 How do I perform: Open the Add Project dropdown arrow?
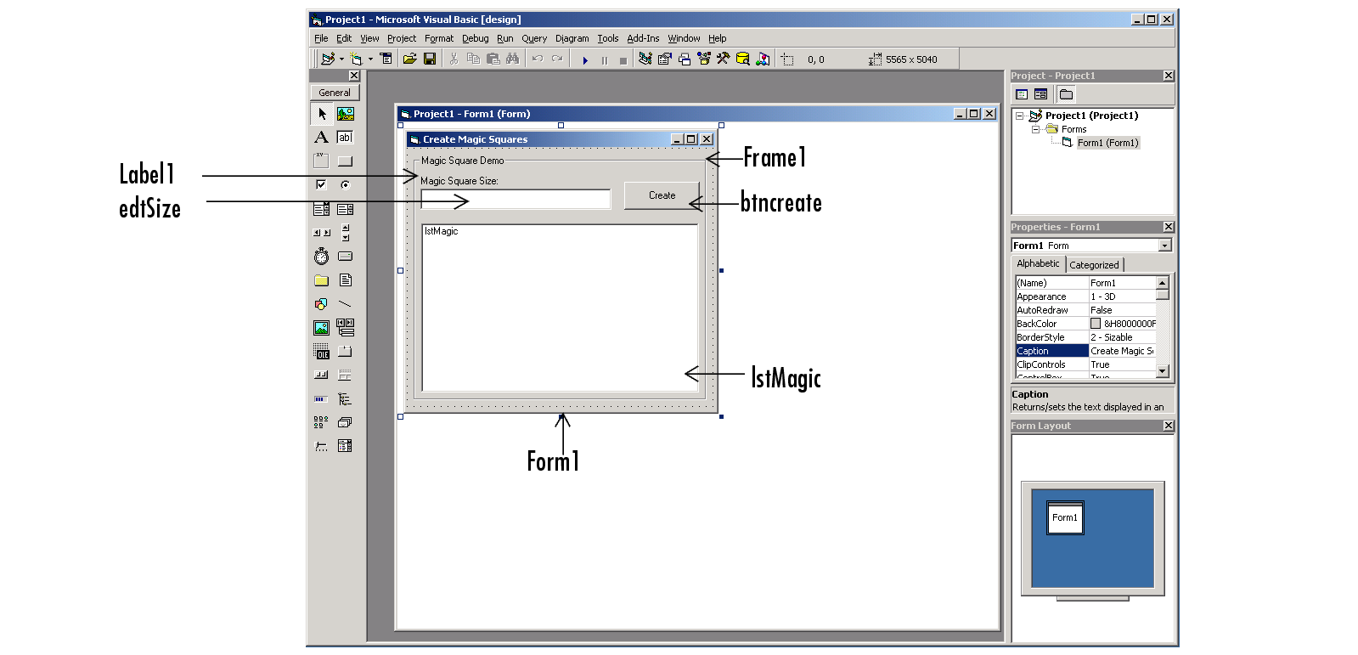pyautogui.click(x=341, y=59)
